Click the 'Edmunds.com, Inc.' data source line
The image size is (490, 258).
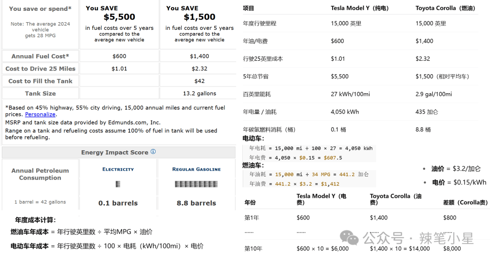click(x=83, y=123)
